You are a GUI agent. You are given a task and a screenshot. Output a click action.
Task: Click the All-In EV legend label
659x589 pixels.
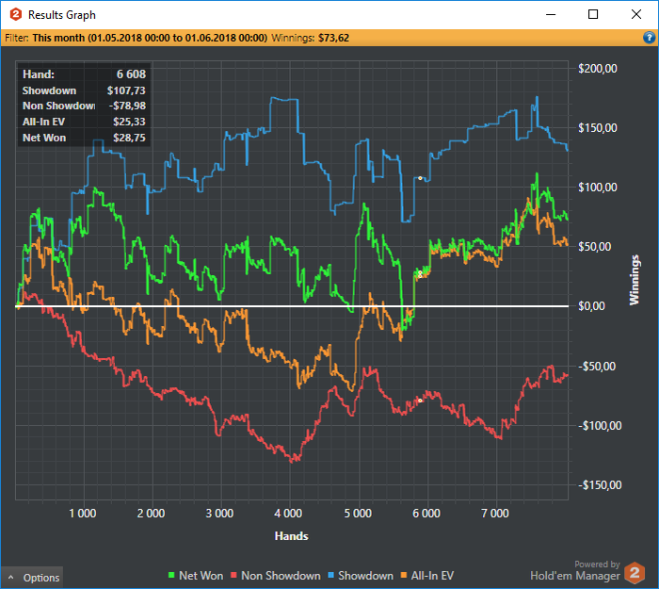click(x=432, y=576)
